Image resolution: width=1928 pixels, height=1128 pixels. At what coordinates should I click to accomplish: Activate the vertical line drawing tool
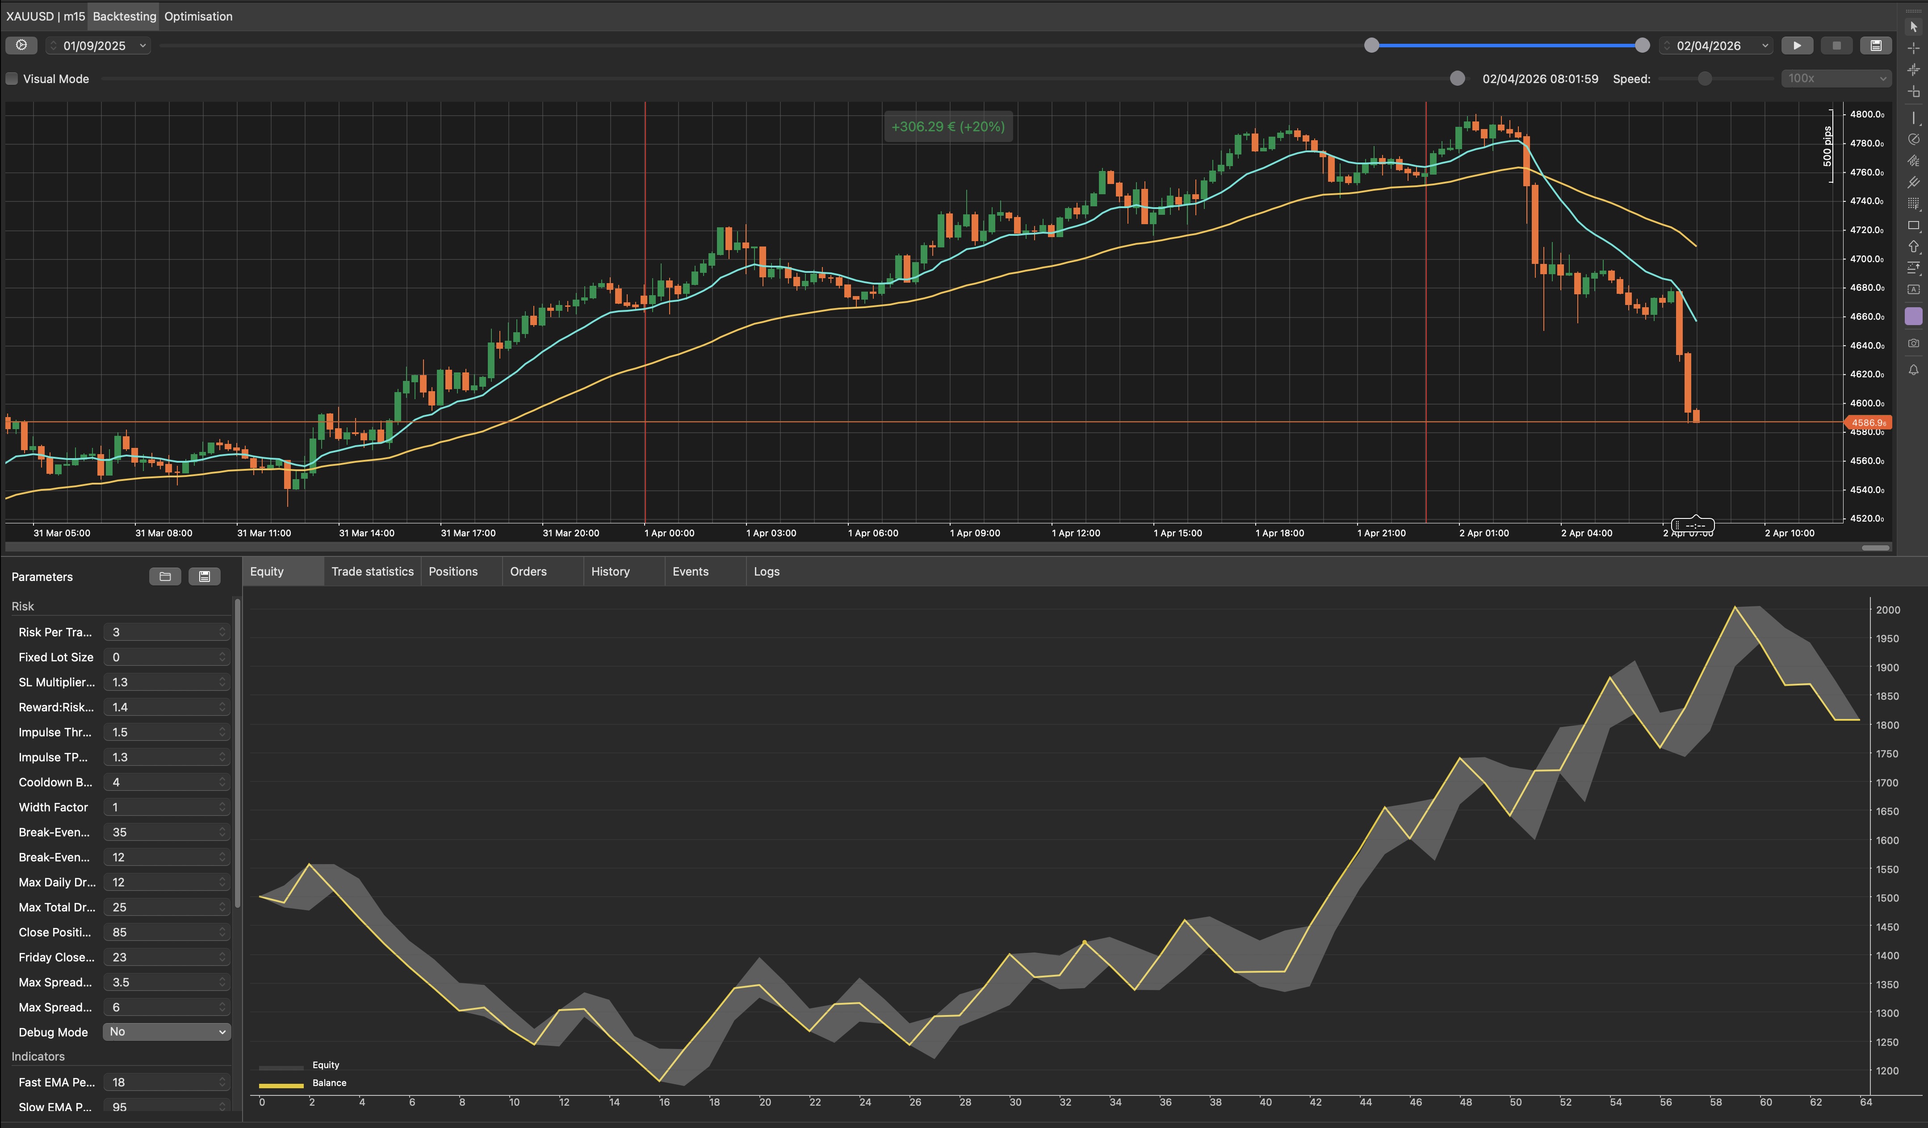click(x=1913, y=118)
